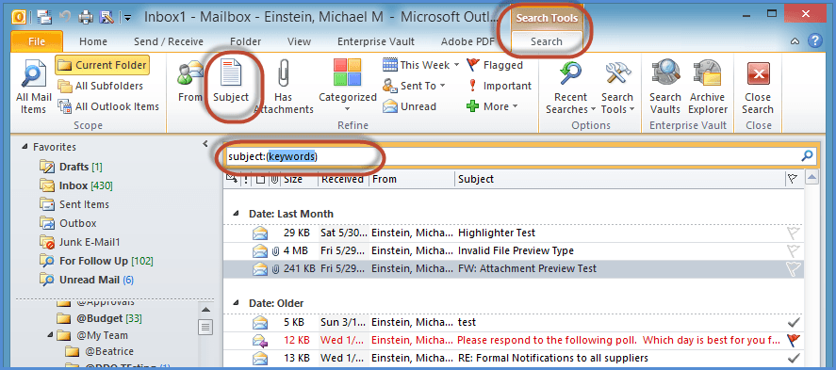Image resolution: width=836 pixels, height=370 pixels.
Task: Click the Outlook Help question mark icon
Action: point(814,40)
